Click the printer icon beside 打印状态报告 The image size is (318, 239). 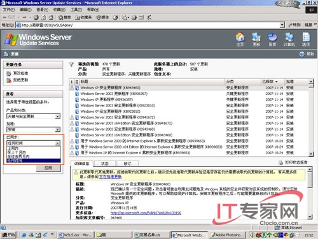280,163
